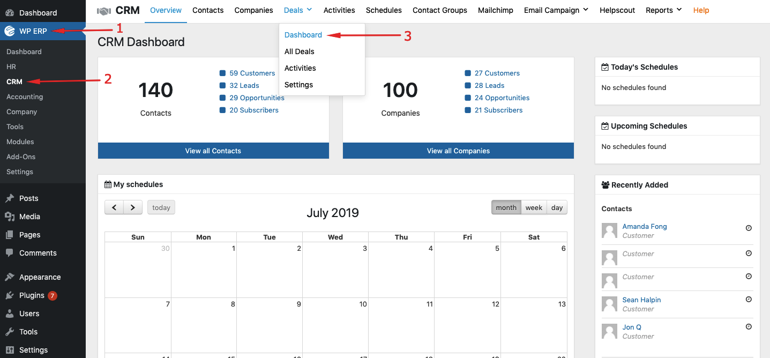Click the clock icon beside Jon Q
Viewport: 770px width, 358px height.
click(x=749, y=327)
